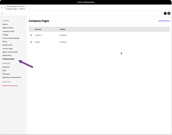Open the Admins settings page
The height and width of the screenshot is (135, 172).
(x=5, y=24)
